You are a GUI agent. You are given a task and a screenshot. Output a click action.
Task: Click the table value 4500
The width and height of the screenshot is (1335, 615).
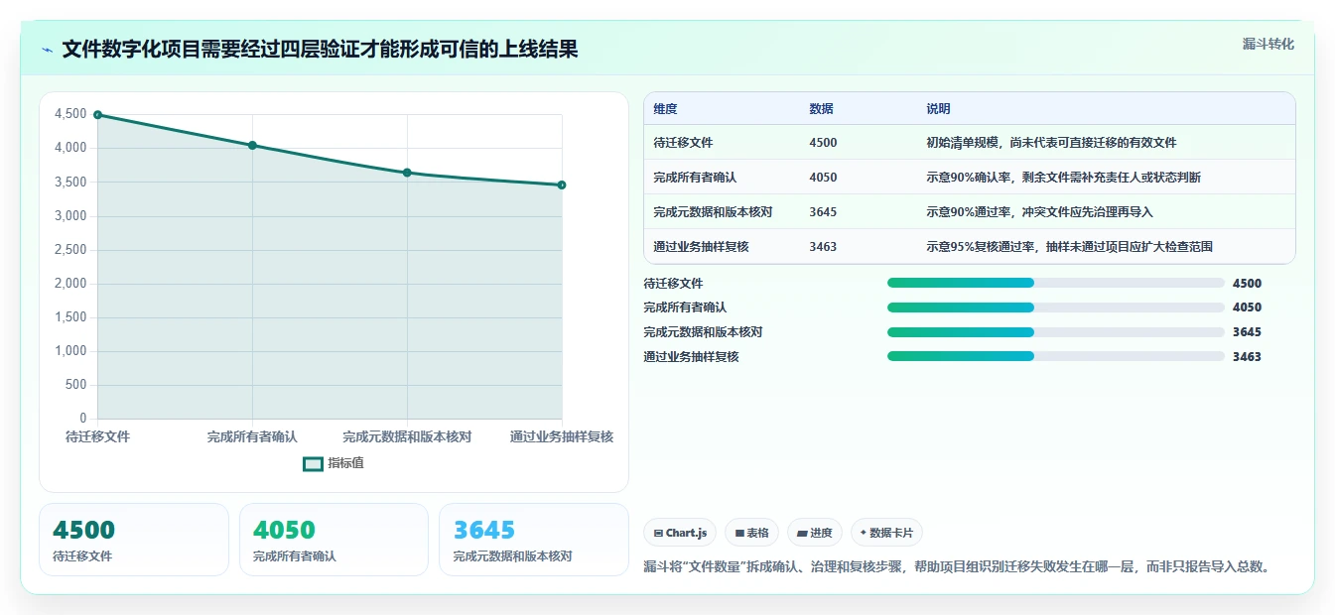[x=823, y=143]
